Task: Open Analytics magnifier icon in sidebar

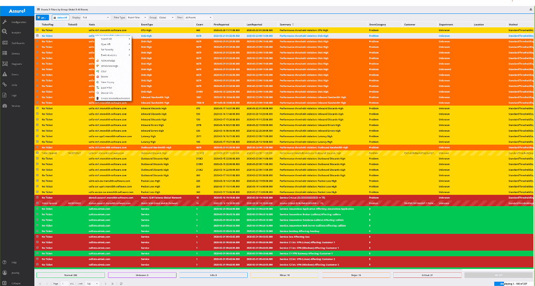Action: (x=4, y=32)
